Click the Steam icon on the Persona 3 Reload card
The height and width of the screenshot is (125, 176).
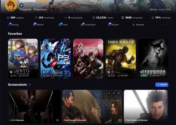click(44, 72)
